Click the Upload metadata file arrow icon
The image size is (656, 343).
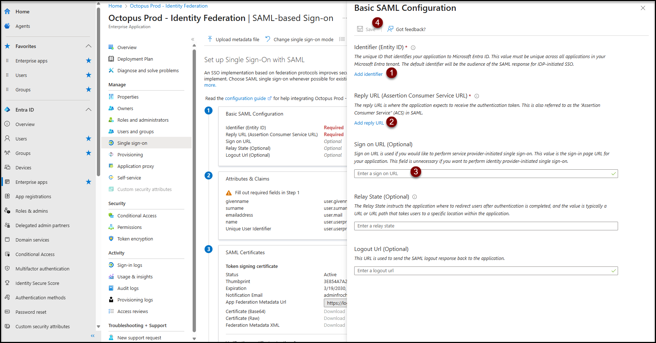[x=210, y=39]
